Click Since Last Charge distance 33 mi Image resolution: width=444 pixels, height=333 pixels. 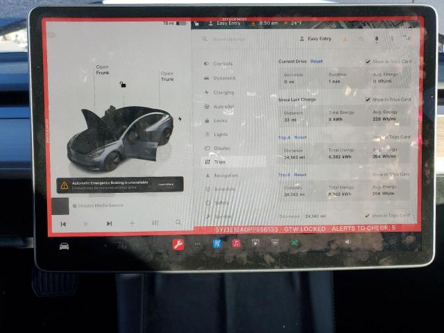(289, 120)
